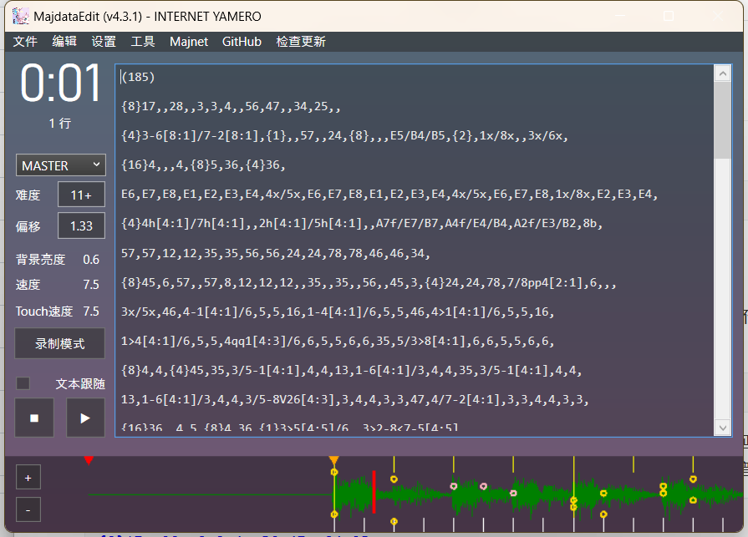Click the red playback cursor line in waveform
Viewport: 748px width, 537px height.
click(x=374, y=491)
